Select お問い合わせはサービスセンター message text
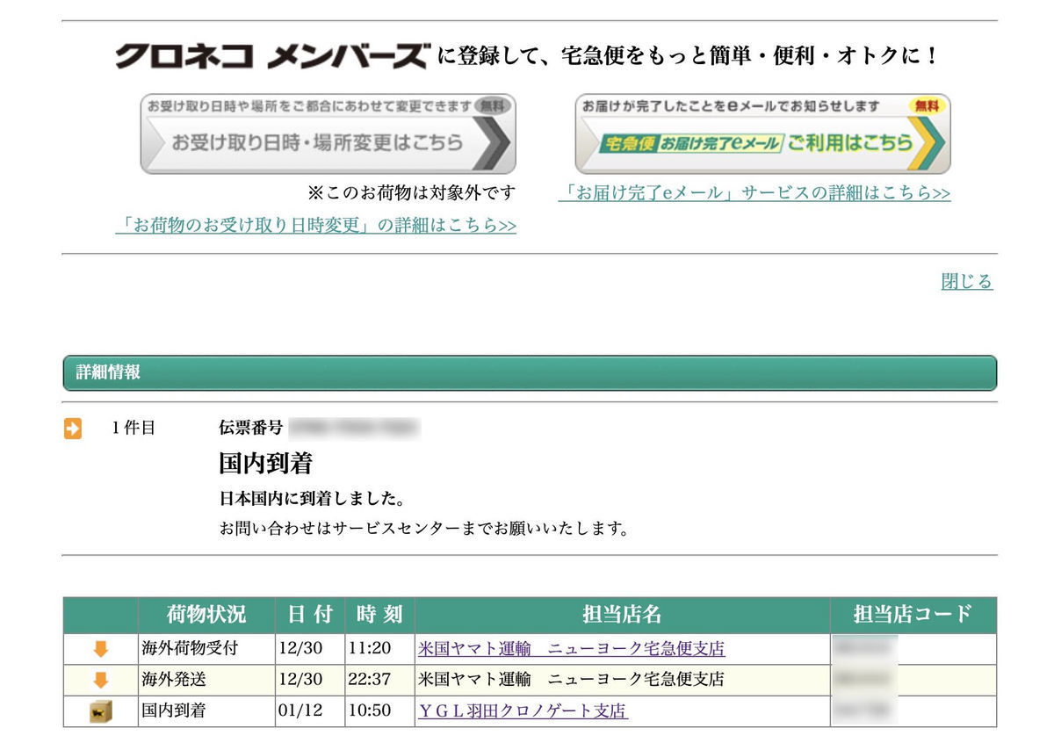 pos(423,530)
